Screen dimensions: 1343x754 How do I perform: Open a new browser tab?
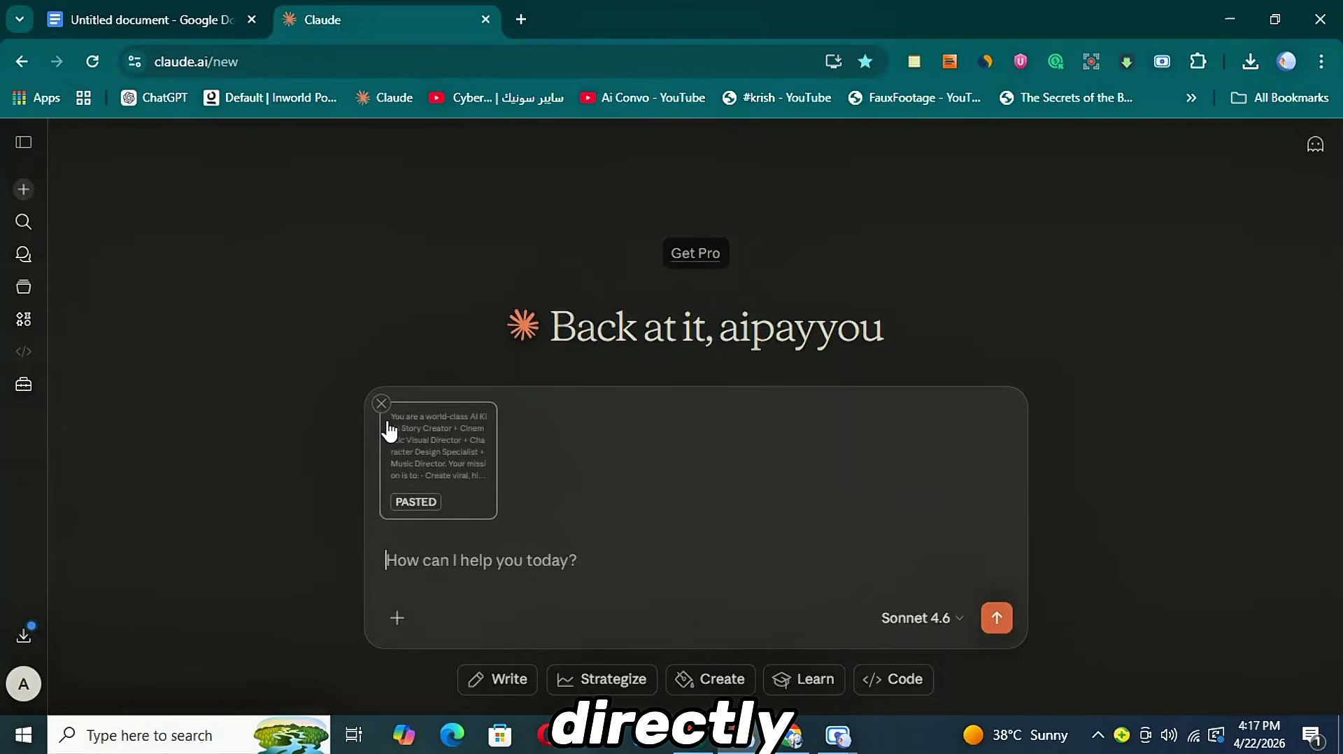point(521,20)
